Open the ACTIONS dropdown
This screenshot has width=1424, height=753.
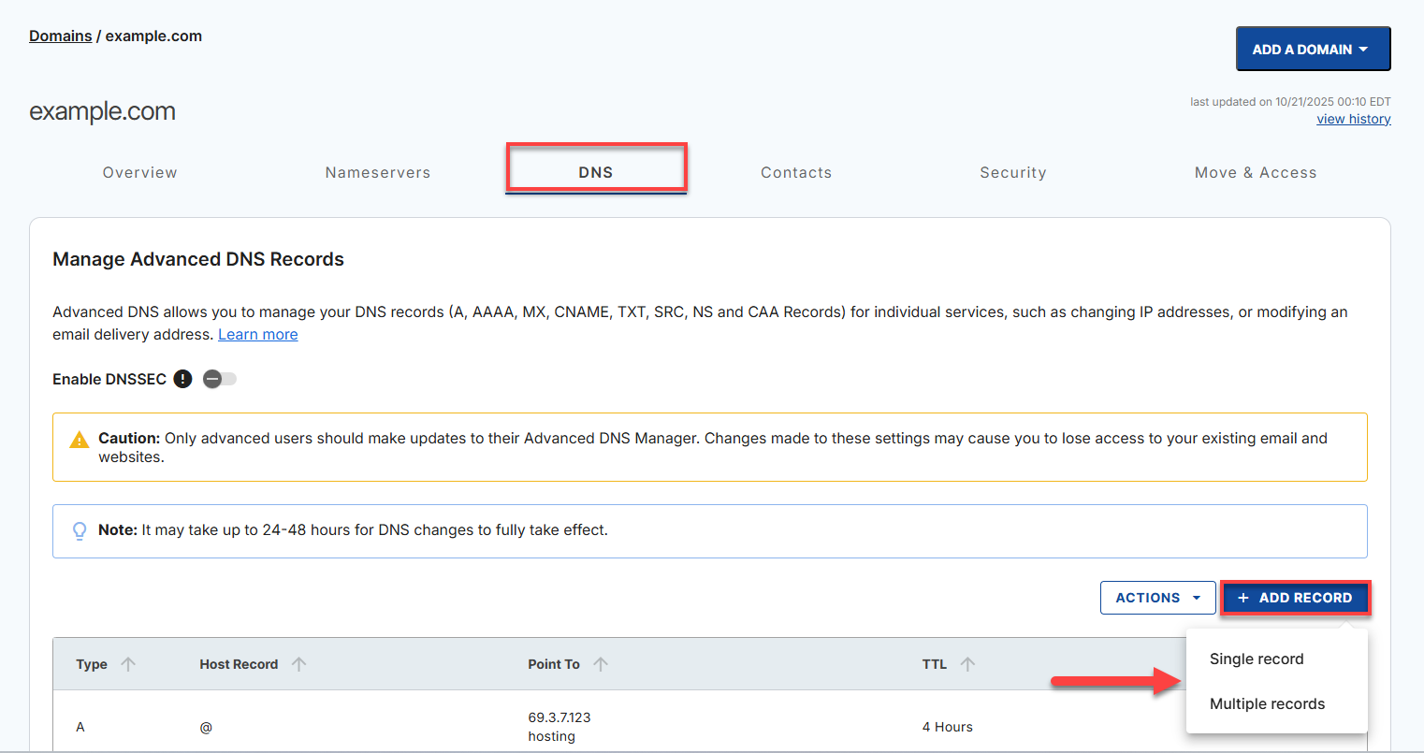point(1157,598)
